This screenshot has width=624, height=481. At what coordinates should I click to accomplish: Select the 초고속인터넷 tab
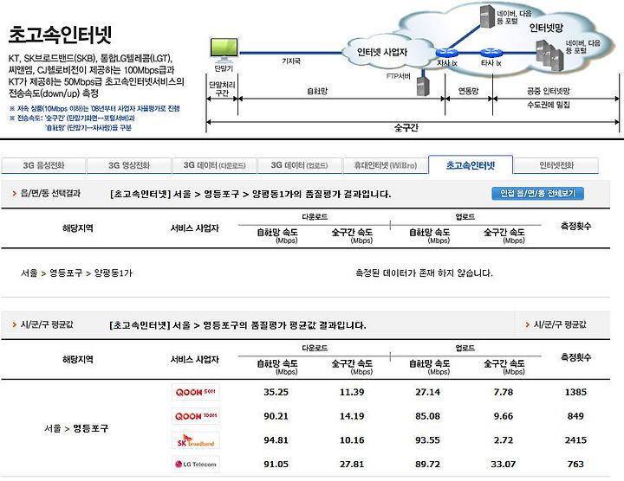(x=471, y=165)
